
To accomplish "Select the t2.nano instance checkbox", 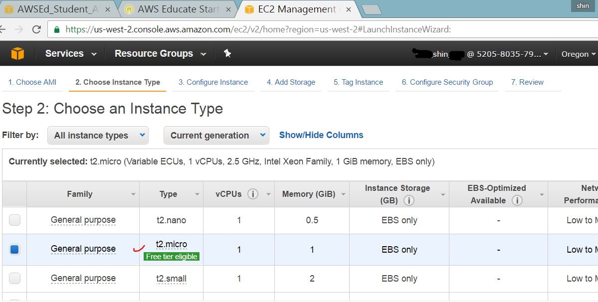I will (x=15, y=220).
